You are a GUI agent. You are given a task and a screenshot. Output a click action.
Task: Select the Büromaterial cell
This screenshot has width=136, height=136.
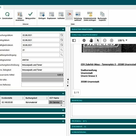pyautogui.click(x=36, y=102)
